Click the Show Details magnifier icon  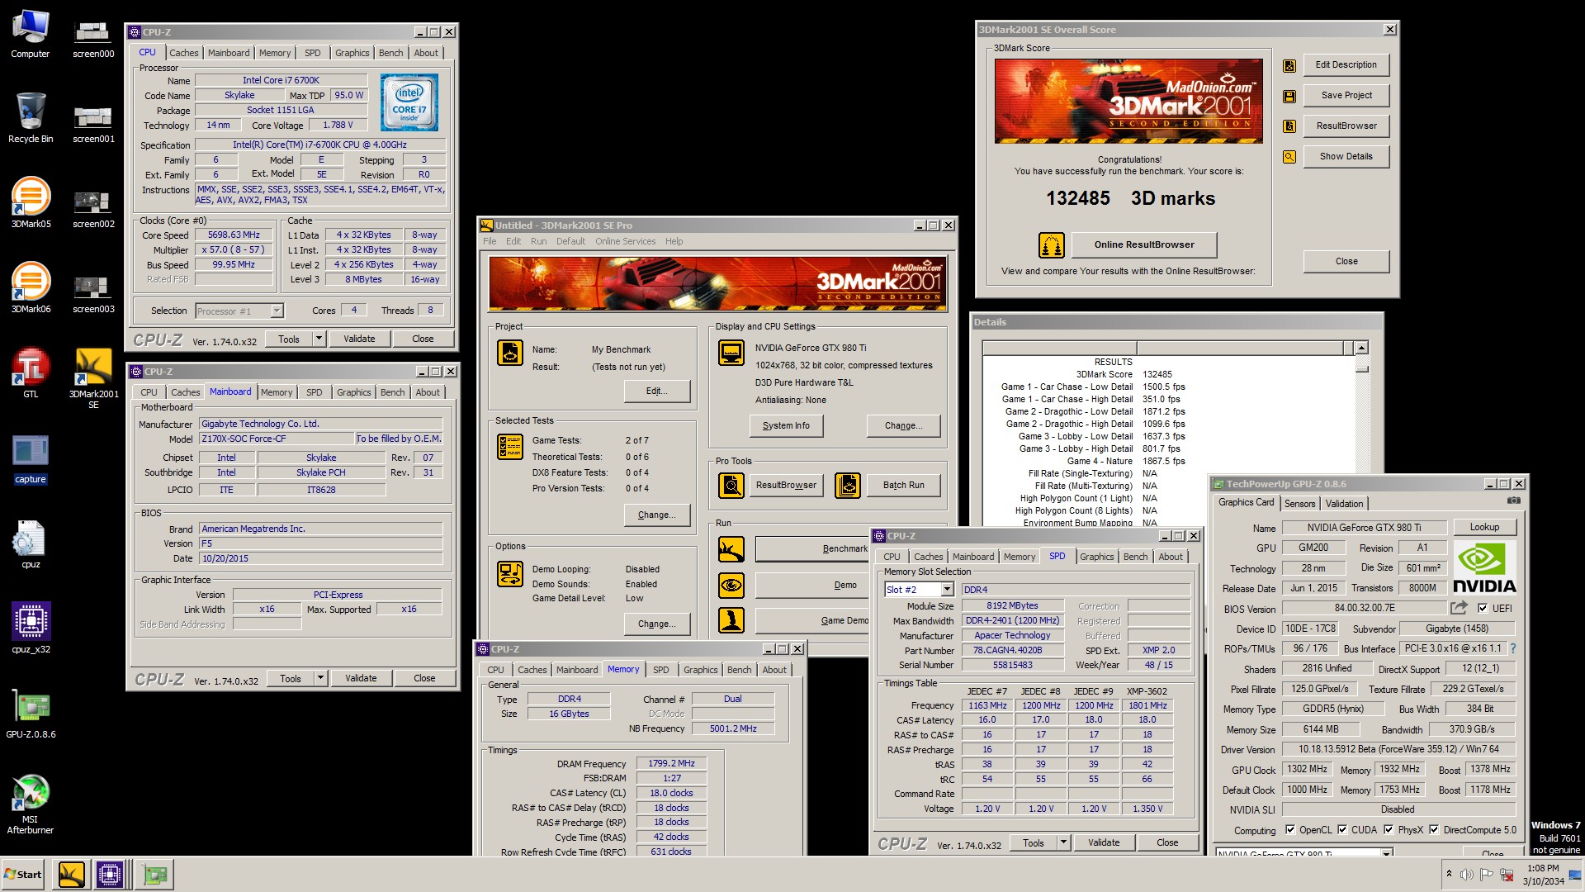[1289, 157]
